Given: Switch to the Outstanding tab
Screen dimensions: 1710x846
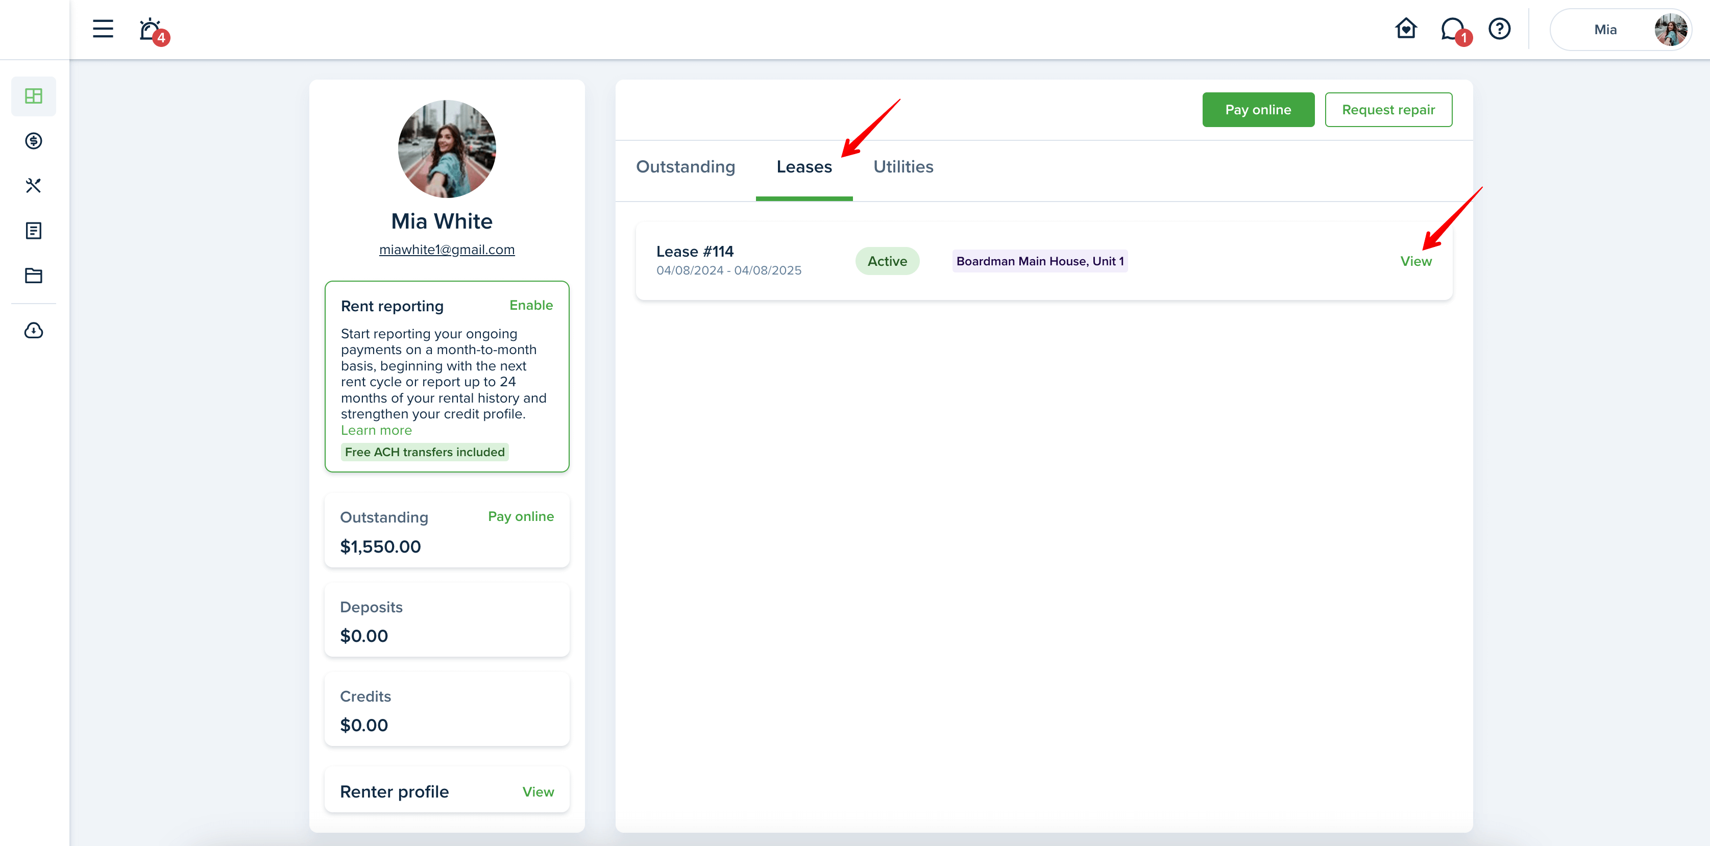Looking at the screenshot, I should click(x=686, y=166).
